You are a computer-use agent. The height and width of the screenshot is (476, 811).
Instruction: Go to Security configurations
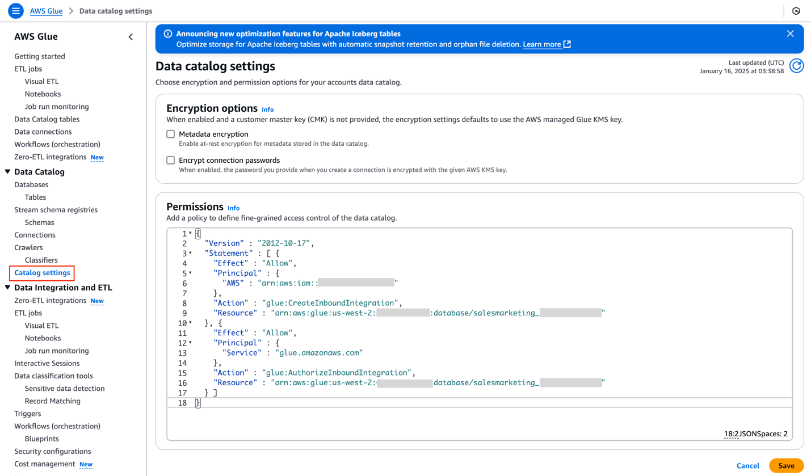(53, 452)
